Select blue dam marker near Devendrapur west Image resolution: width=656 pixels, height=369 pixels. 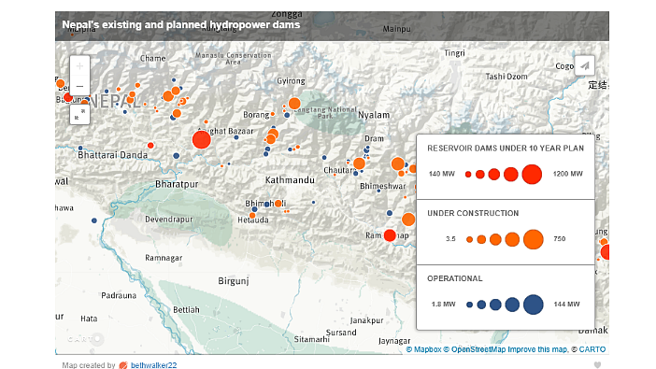(94, 220)
